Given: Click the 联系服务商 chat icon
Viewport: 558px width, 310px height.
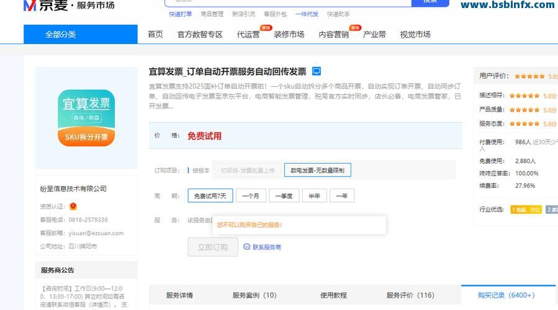Looking at the screenshot, I should pos(246,247).
